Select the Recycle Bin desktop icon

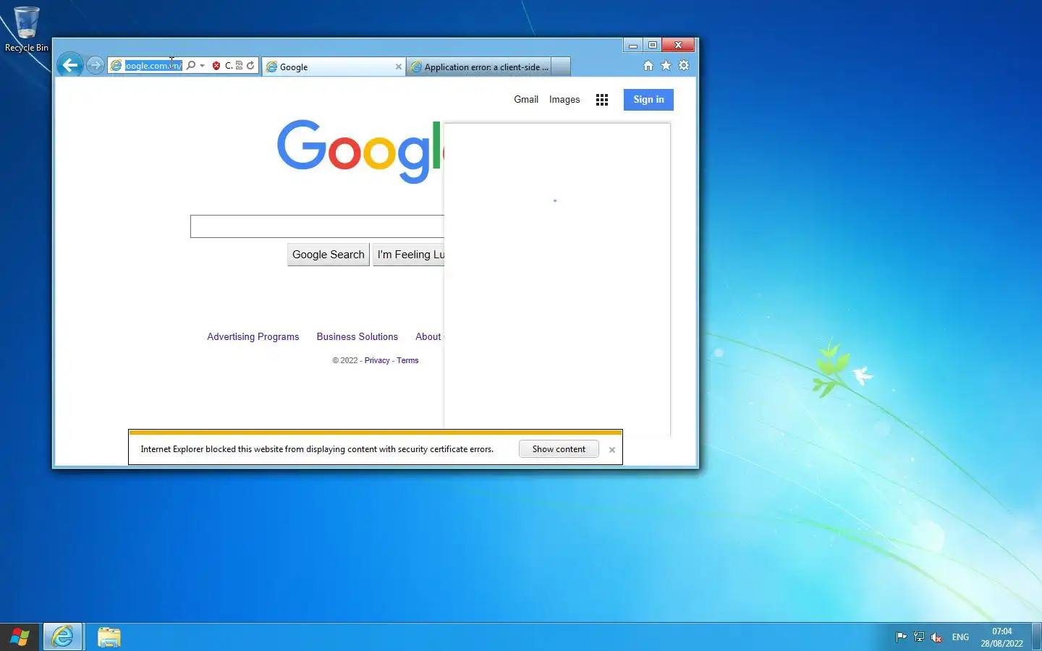[27, 30]
